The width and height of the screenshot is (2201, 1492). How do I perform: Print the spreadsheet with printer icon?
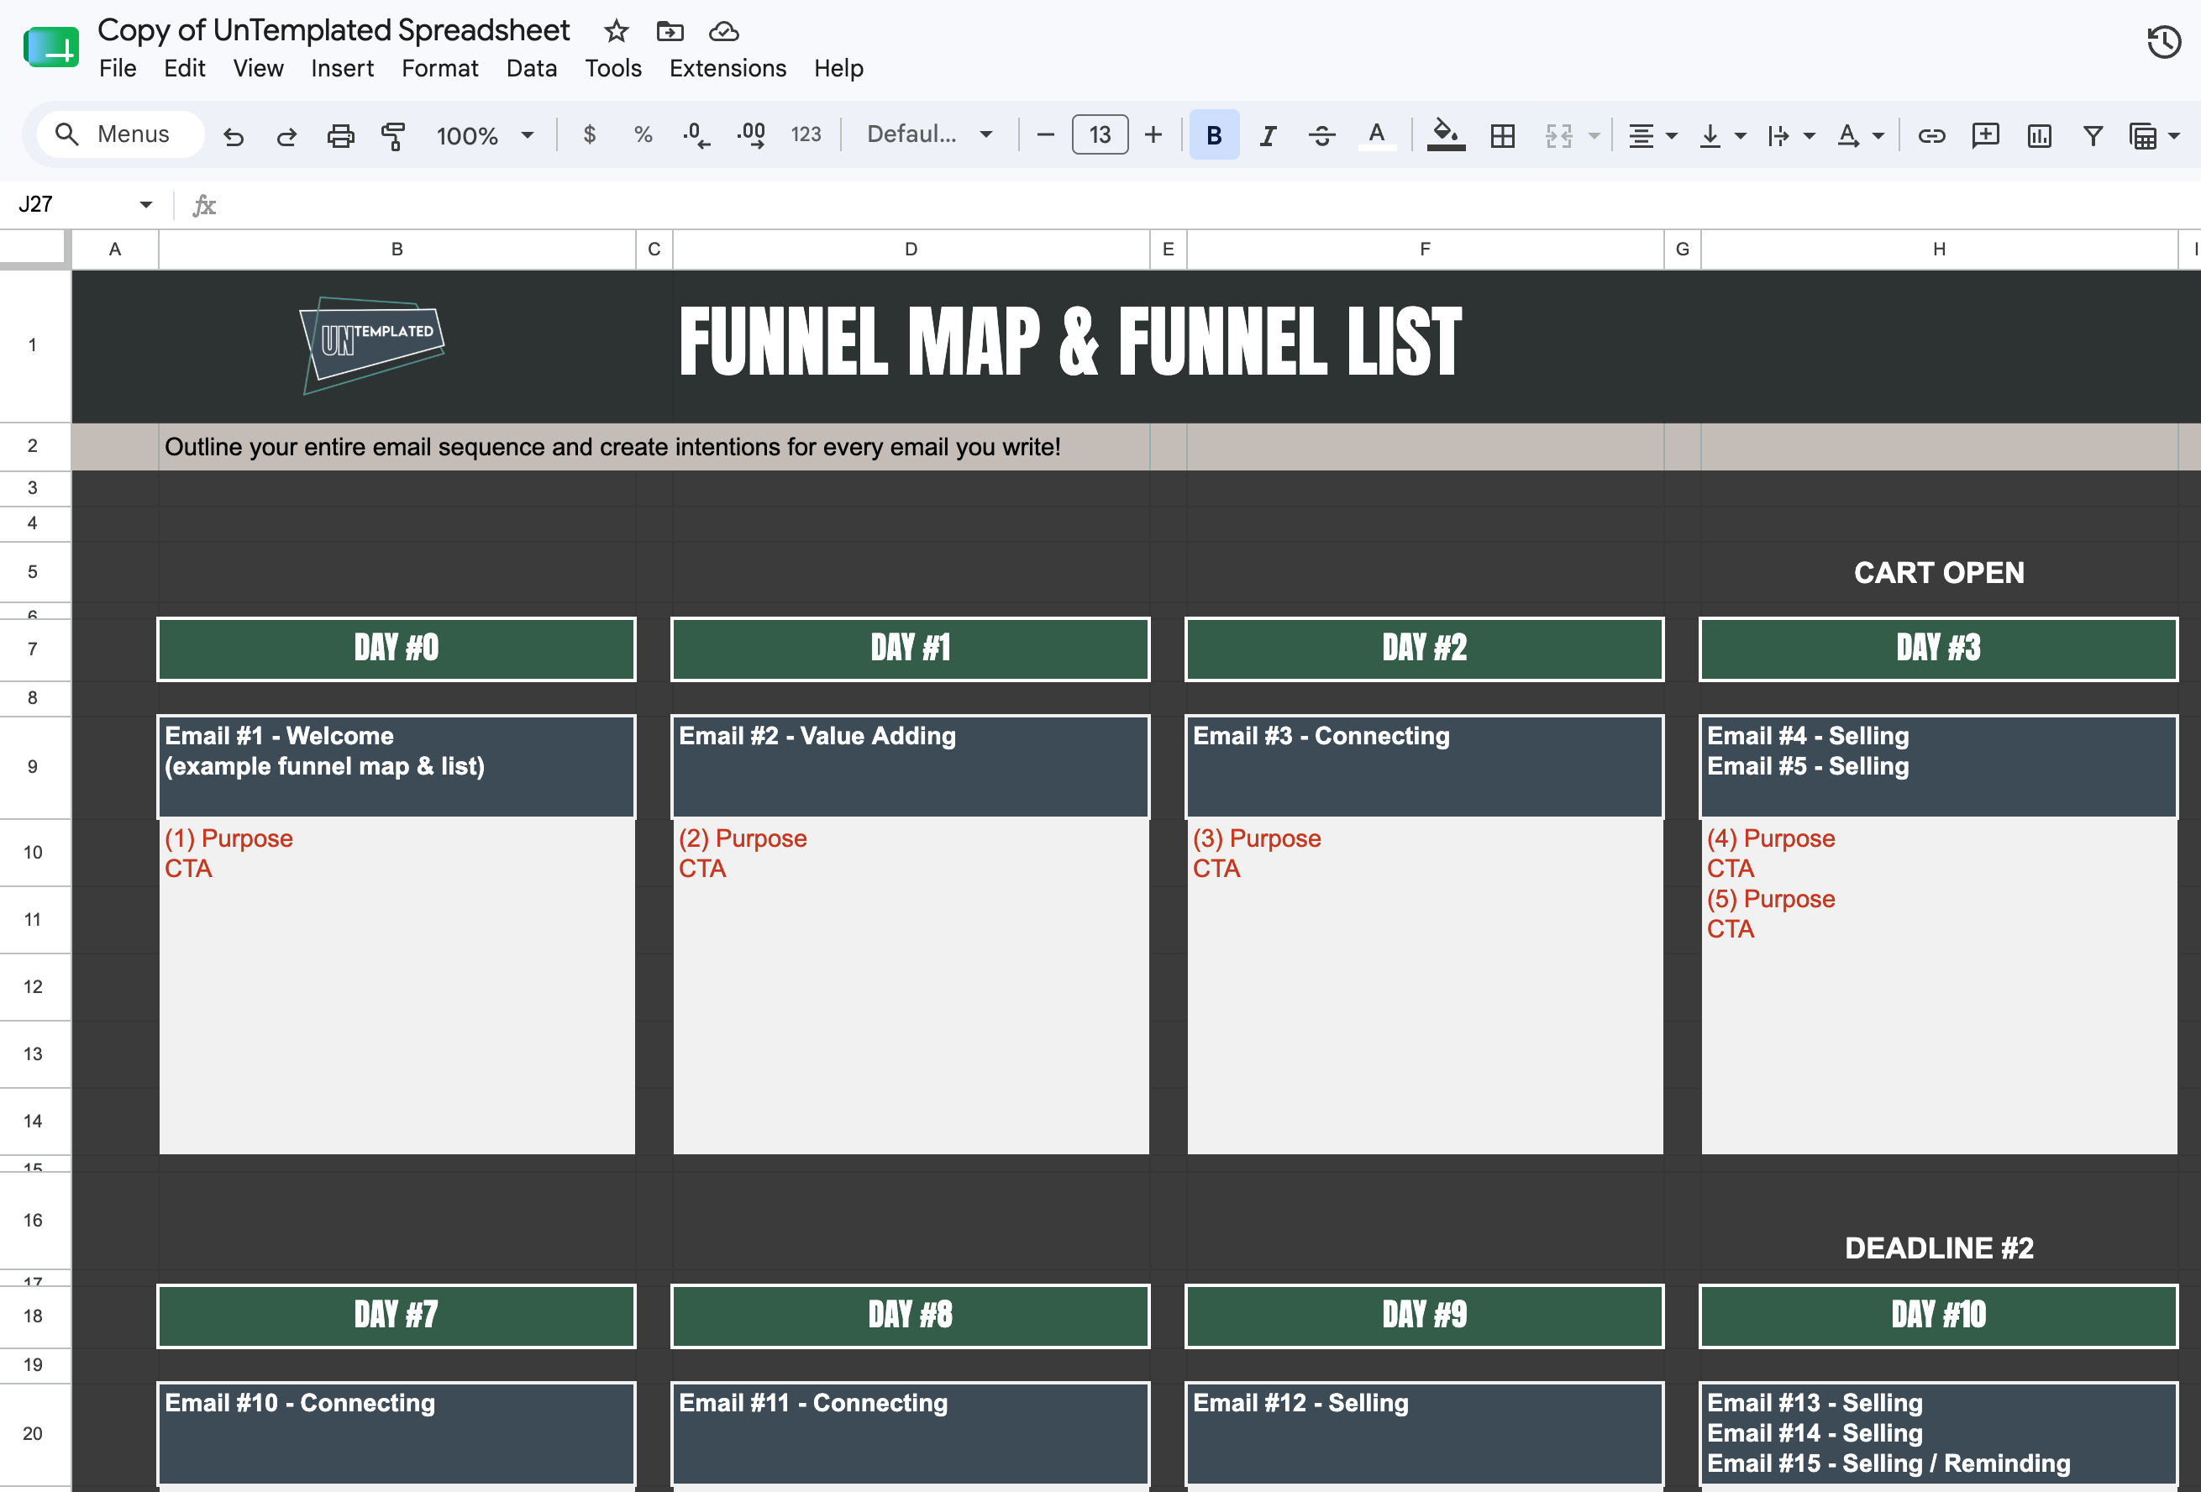(x=340, y=135)
